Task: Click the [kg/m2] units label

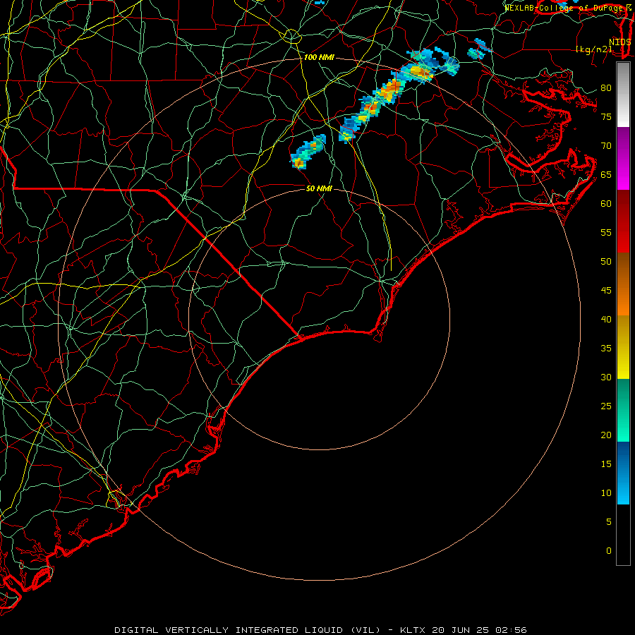Action: (593, 49)
